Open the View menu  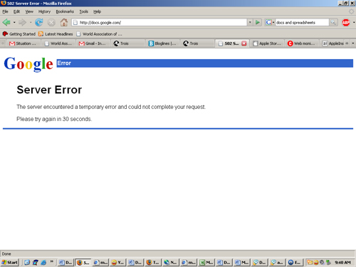pos(29,11)
